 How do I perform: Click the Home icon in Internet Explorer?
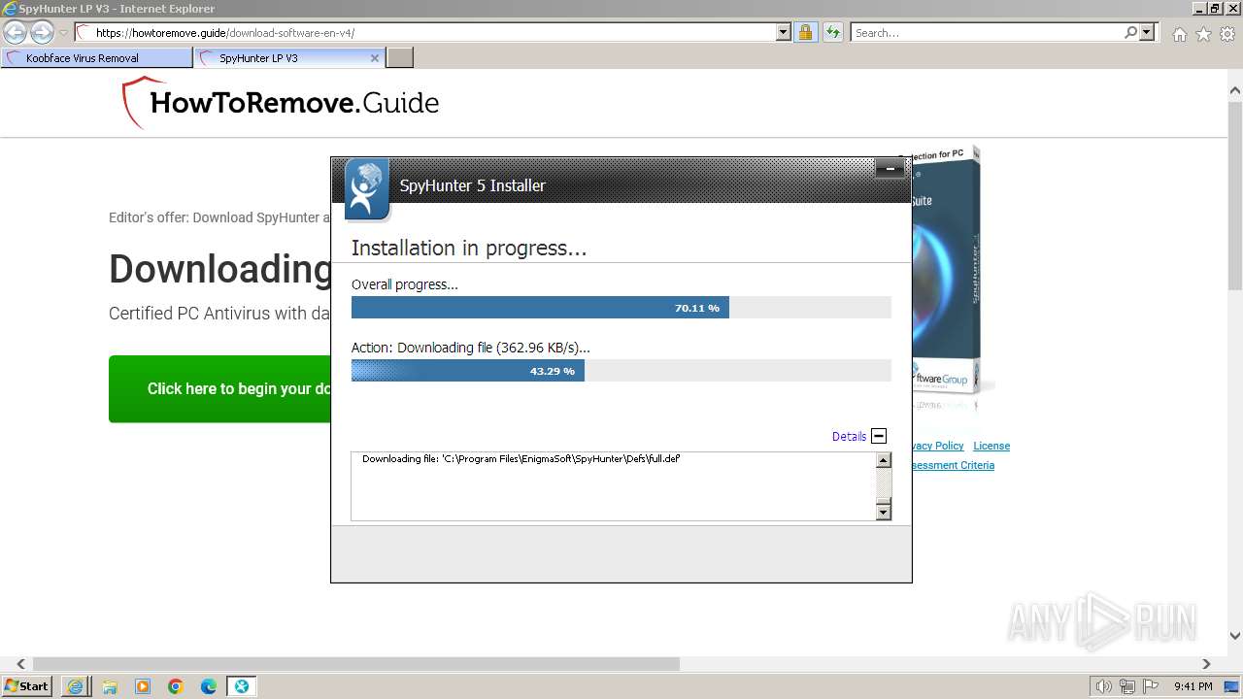(1179, 34)
